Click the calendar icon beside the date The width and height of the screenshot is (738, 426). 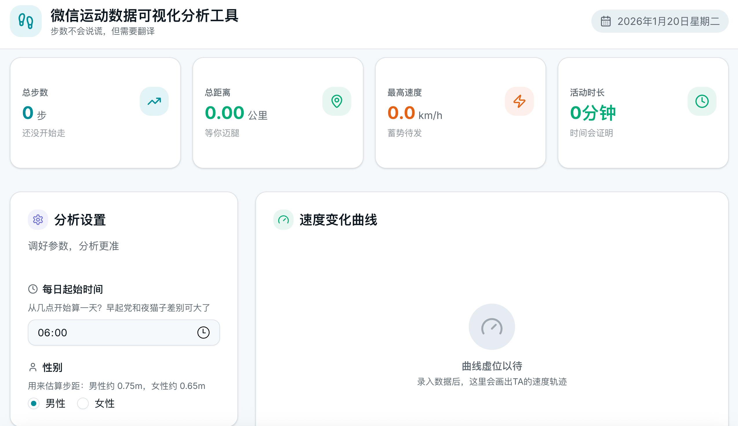click(605, 21)
